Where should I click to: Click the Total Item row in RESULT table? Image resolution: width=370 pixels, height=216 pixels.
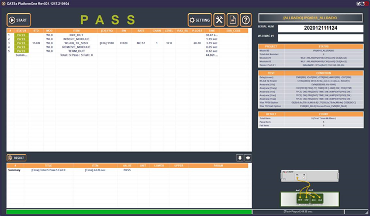click(311, 118)
